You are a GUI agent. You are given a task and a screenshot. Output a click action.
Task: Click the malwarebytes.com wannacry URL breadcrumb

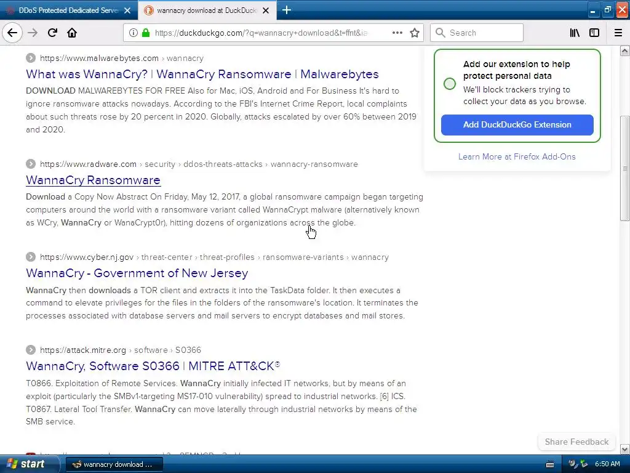coord(122,58)
